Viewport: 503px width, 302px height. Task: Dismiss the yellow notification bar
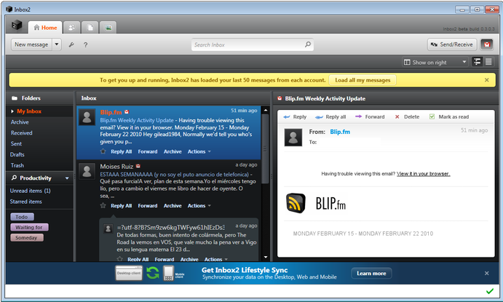coord(487,80)
